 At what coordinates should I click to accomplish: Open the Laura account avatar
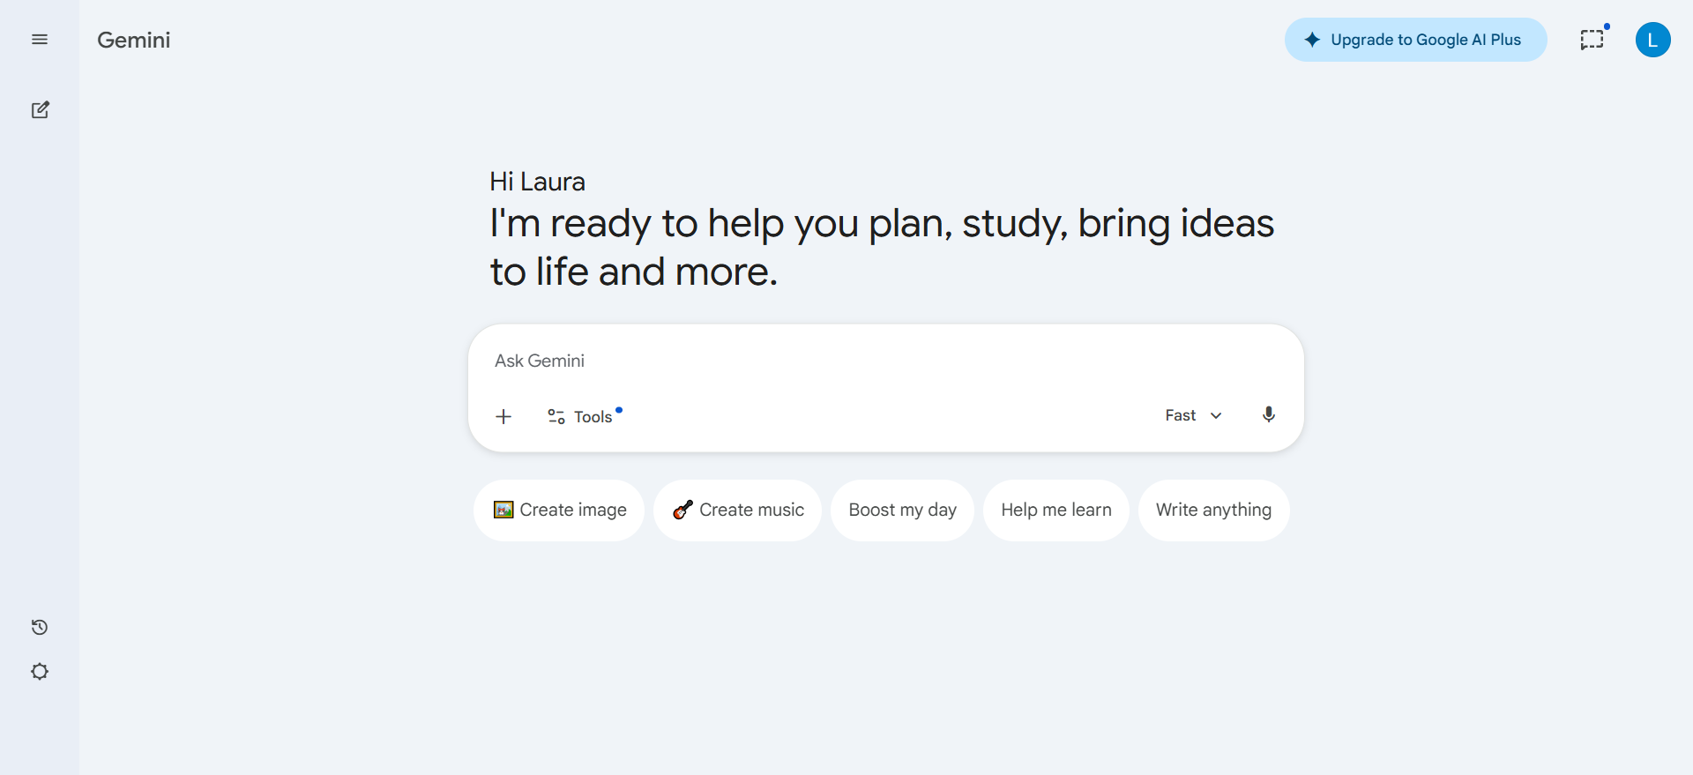click(1652, 40)
